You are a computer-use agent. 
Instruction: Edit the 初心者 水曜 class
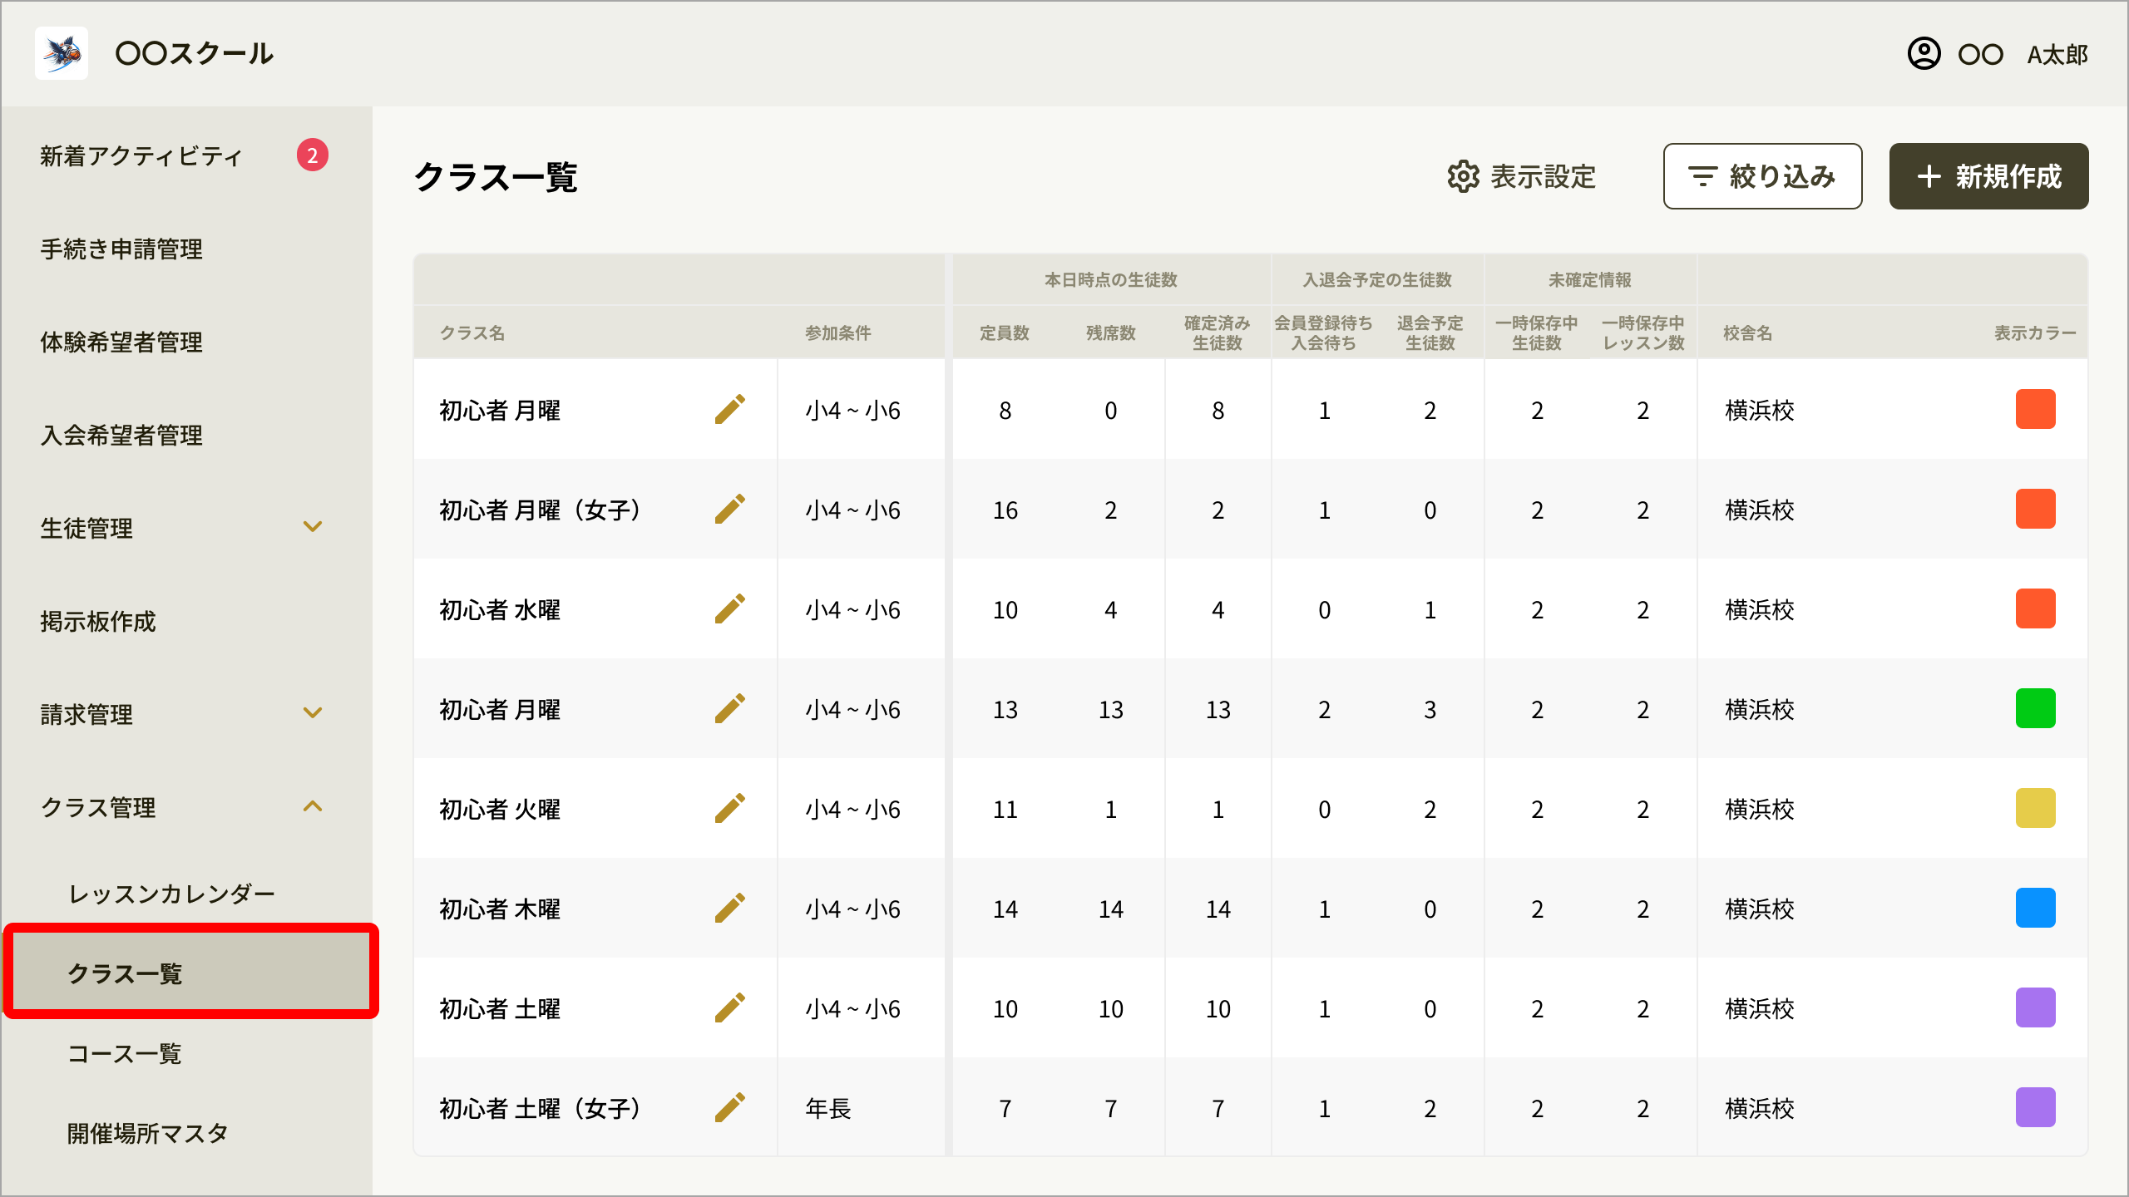point(729,609)
